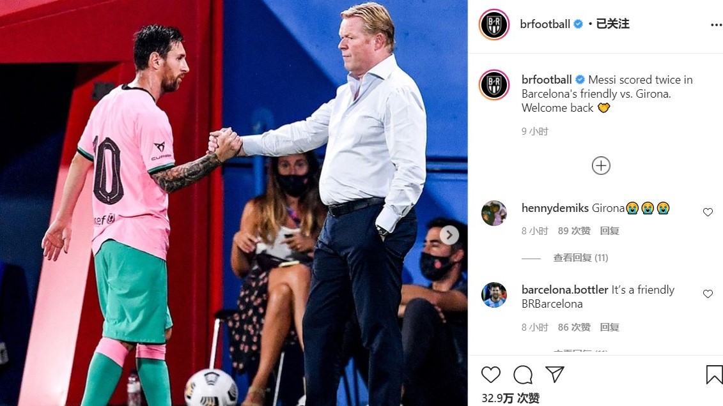The image size is (723, 406).
Task: Like the post with the heart icon
Action: pyautogui.click(x=490, y=375)
